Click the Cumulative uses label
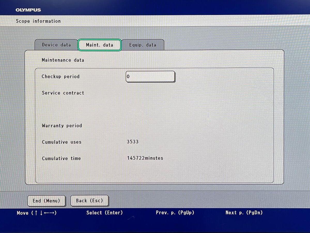This screenshot has height=233, width=310. coord(61,142)
